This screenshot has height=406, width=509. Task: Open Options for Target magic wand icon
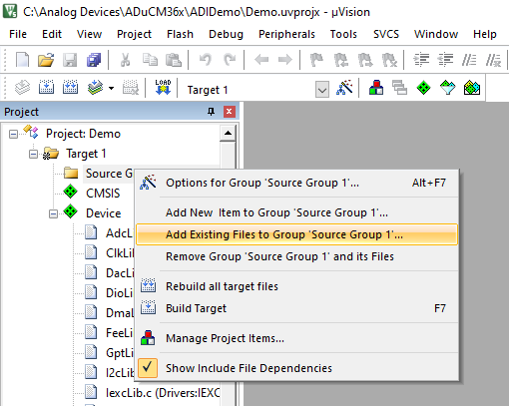[x=344, y=88]
